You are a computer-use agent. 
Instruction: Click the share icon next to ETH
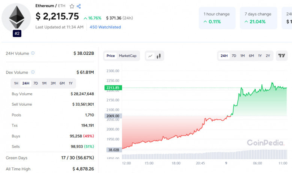(x=79, y=6)
